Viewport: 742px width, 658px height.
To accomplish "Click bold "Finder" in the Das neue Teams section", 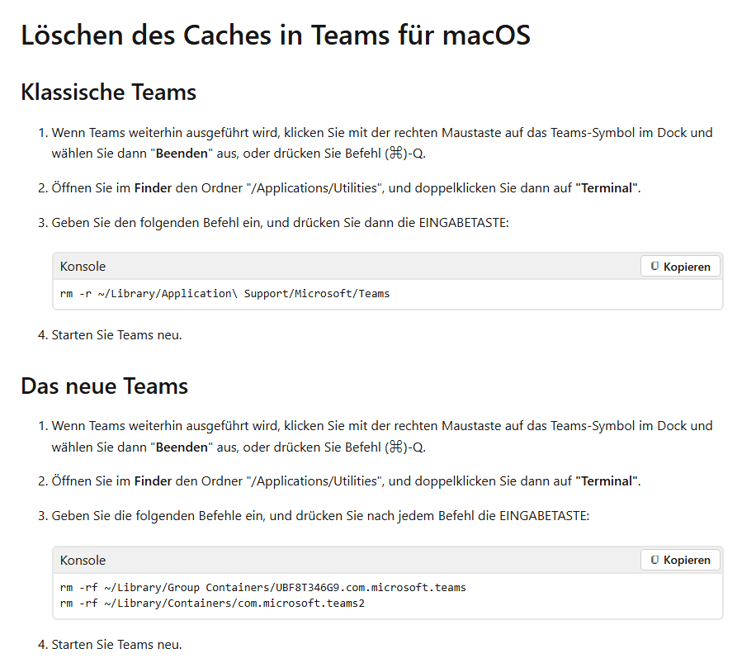I will tap(153, 481).
